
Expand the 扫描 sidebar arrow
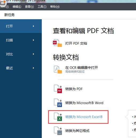pos(33,40)
